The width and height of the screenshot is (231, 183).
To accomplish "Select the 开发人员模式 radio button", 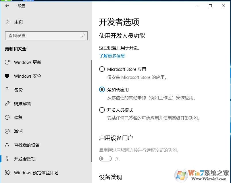I will 102,110.
